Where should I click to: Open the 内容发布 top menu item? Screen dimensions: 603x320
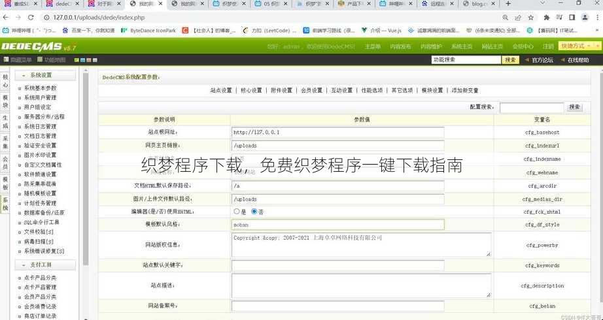pyautogui.click(x=400, y=46)
